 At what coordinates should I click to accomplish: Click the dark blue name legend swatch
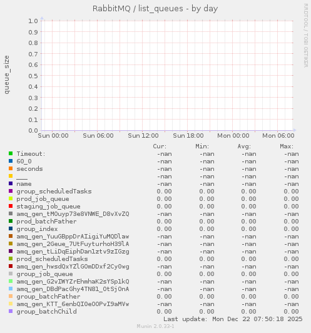[11, 183]
